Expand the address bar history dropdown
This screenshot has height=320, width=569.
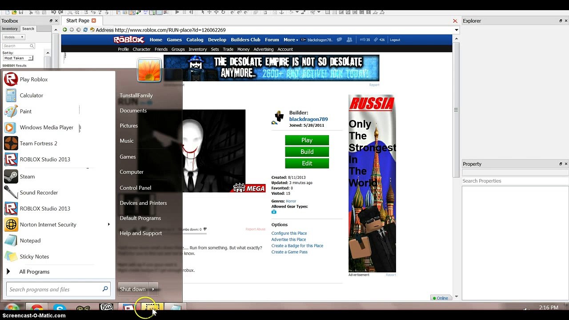pos(456,30)
